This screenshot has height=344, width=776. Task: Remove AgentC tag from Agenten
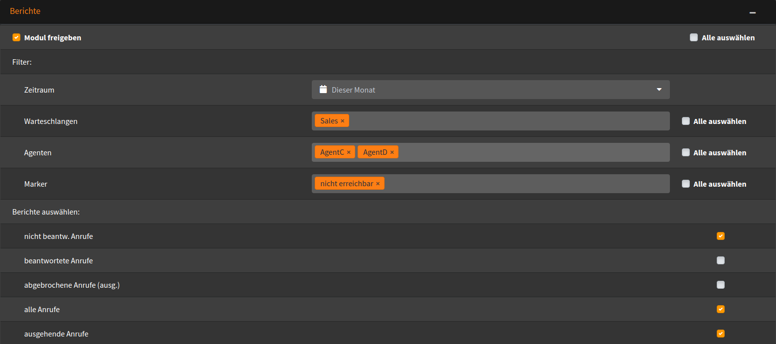(x=349, y=152)
